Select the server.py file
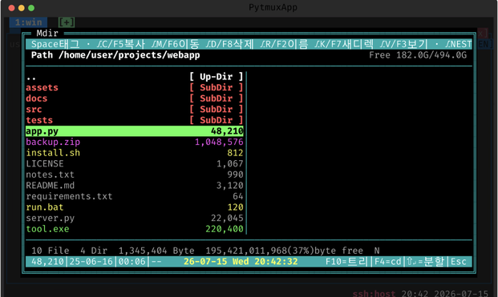This screenshot has height=297, width=498. click(x=135, y=218)
